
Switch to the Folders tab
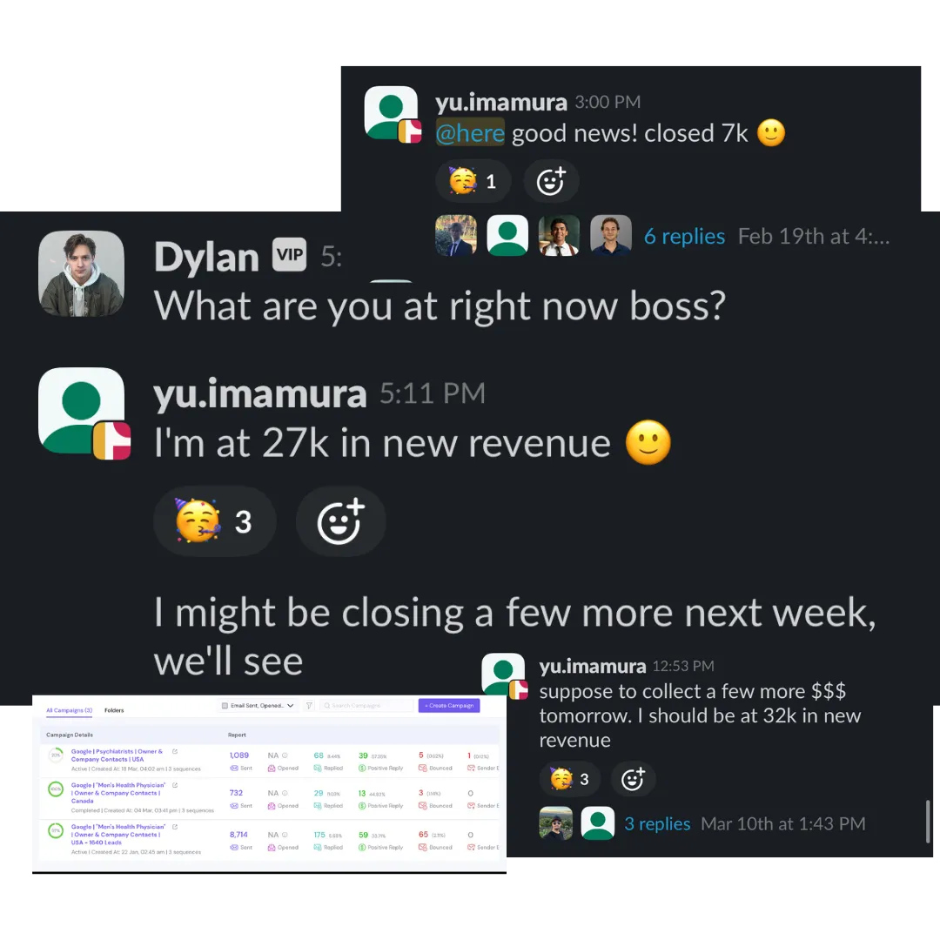tap(114, 710)
